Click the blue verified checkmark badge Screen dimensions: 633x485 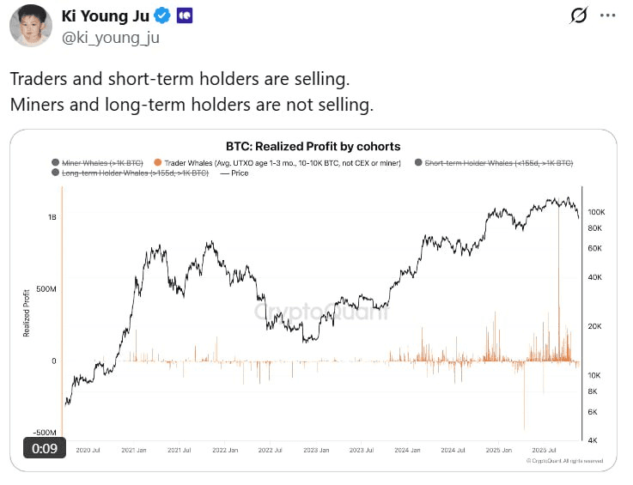pos(161,15)
